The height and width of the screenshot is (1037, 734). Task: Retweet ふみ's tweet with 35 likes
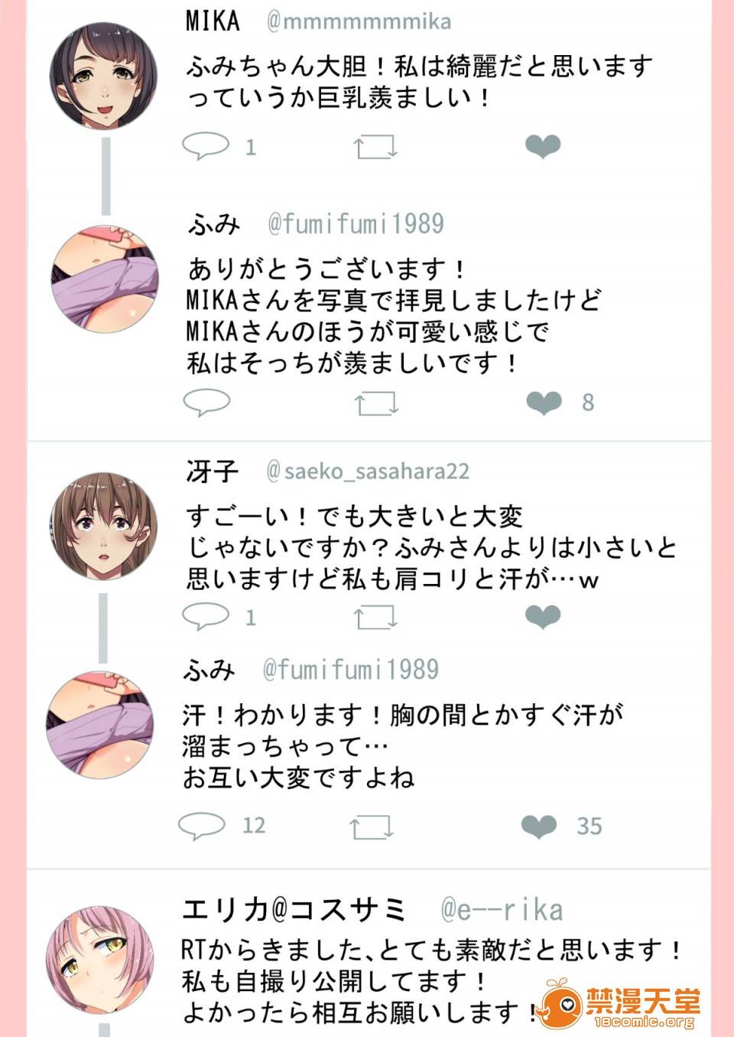371,827
